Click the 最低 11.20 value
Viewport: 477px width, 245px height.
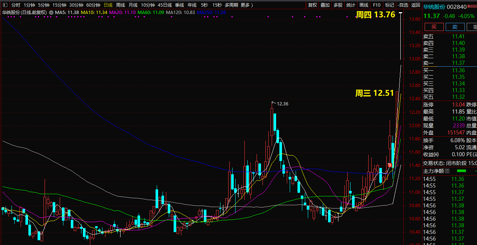coord(458,119)
